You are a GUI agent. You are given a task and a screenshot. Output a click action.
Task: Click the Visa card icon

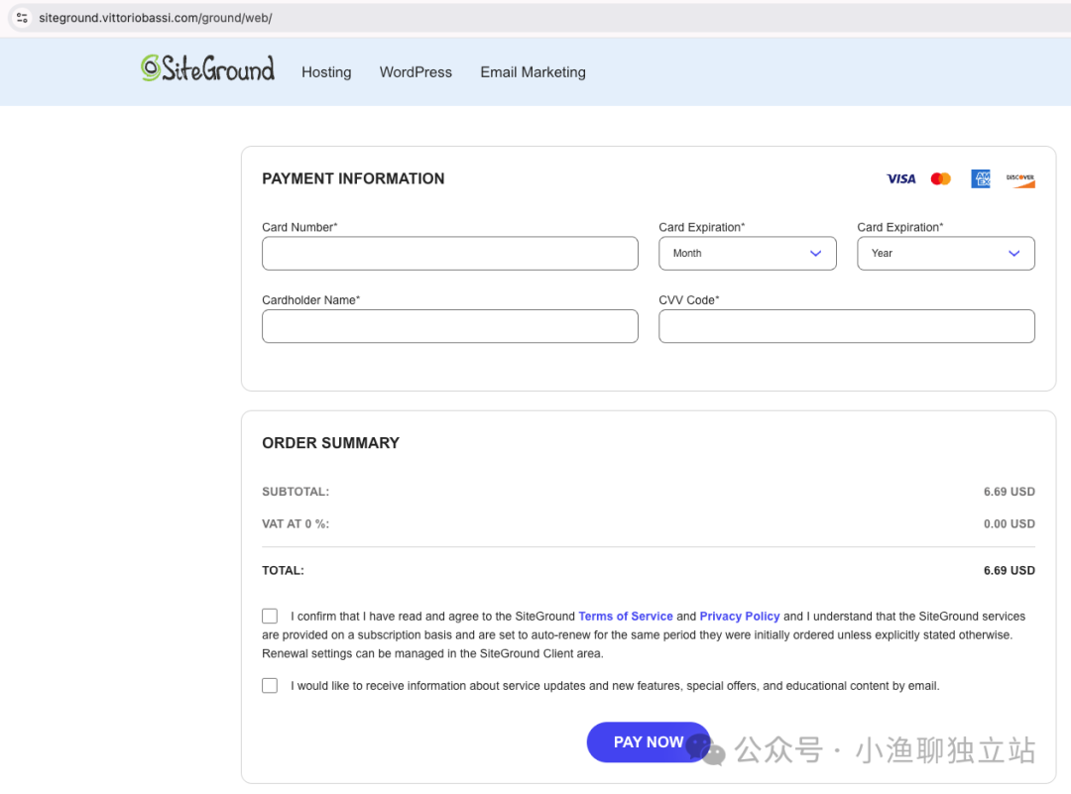click(900, 178)
